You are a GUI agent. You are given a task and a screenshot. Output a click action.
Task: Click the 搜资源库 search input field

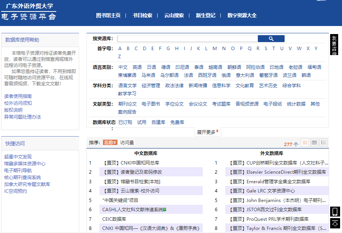[x=187, y=39]
